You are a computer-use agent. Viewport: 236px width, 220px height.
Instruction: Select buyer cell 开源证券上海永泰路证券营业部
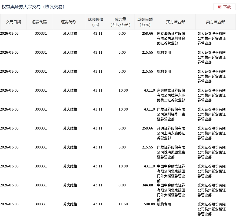coord(171,133)
